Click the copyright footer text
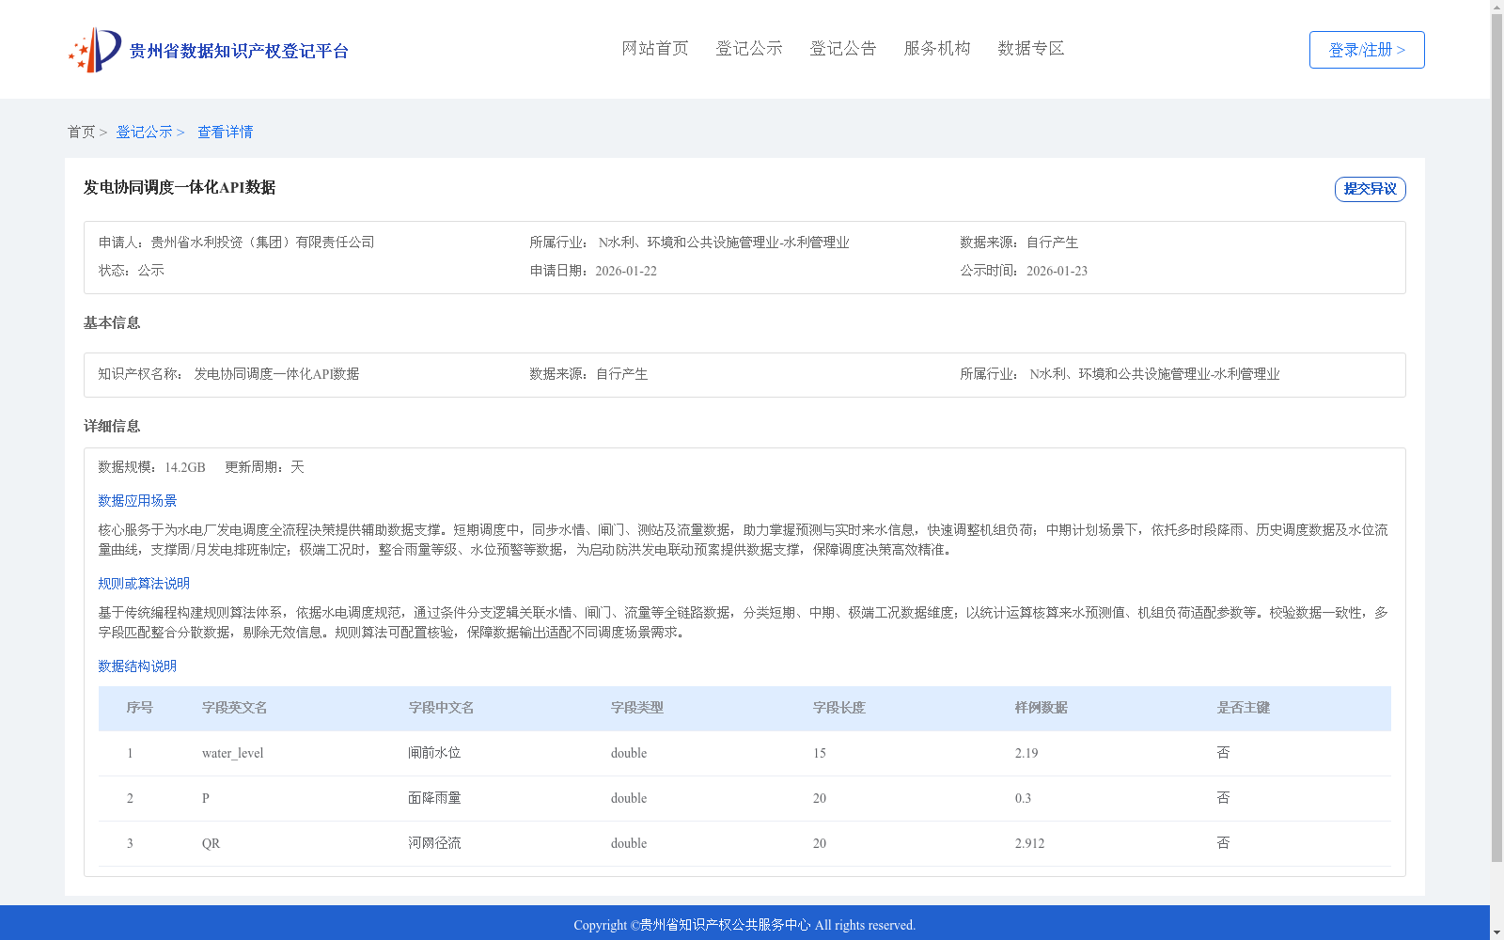 pos(744,925)
